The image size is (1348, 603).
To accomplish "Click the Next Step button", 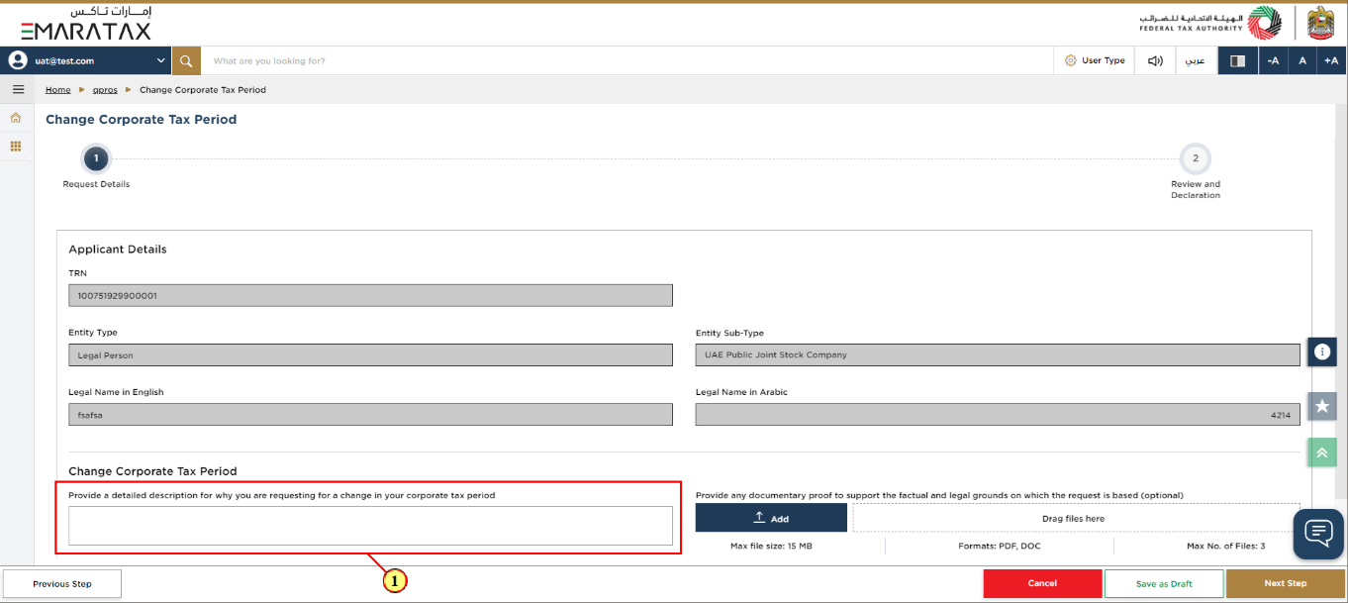I will [x=1286, y=584].
